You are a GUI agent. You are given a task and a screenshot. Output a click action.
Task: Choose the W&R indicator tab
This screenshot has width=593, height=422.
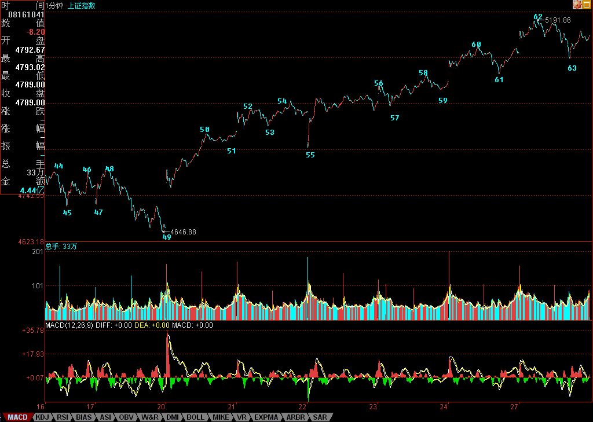(x=149, y=417)
